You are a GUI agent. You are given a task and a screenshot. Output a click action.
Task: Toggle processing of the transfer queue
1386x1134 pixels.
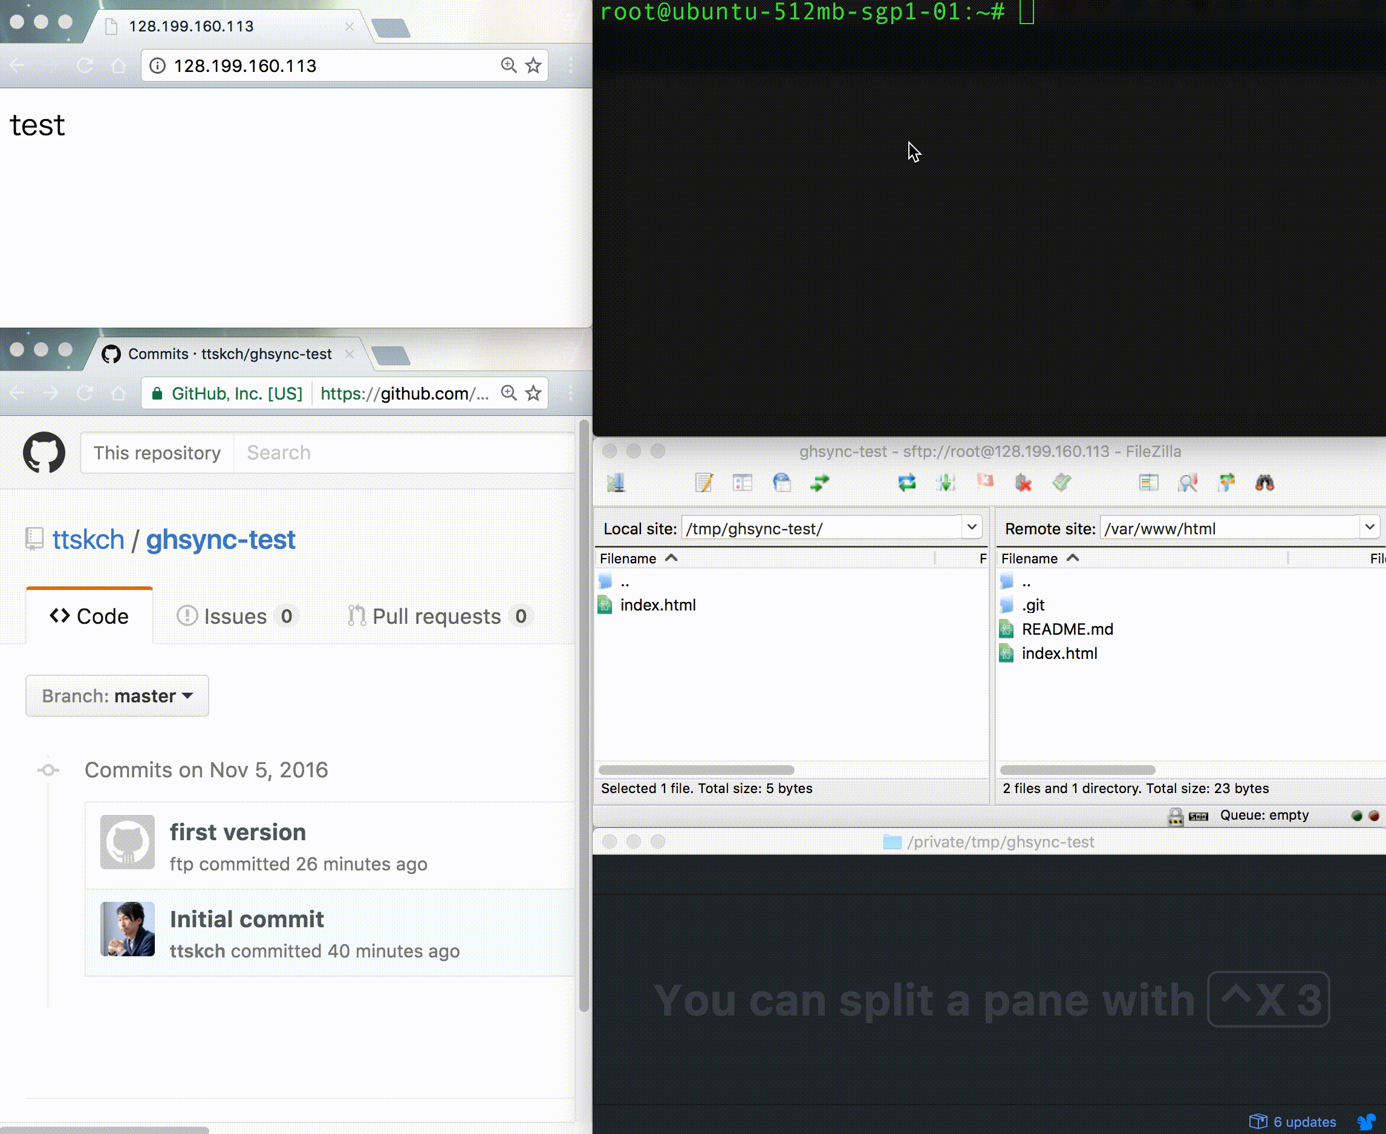click(x=946, y=483)
